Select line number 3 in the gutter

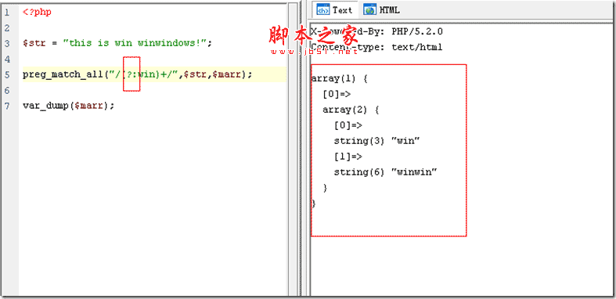[x=7, y=44]
